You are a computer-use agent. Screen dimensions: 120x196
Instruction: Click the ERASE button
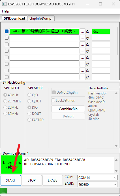point(53,180)
